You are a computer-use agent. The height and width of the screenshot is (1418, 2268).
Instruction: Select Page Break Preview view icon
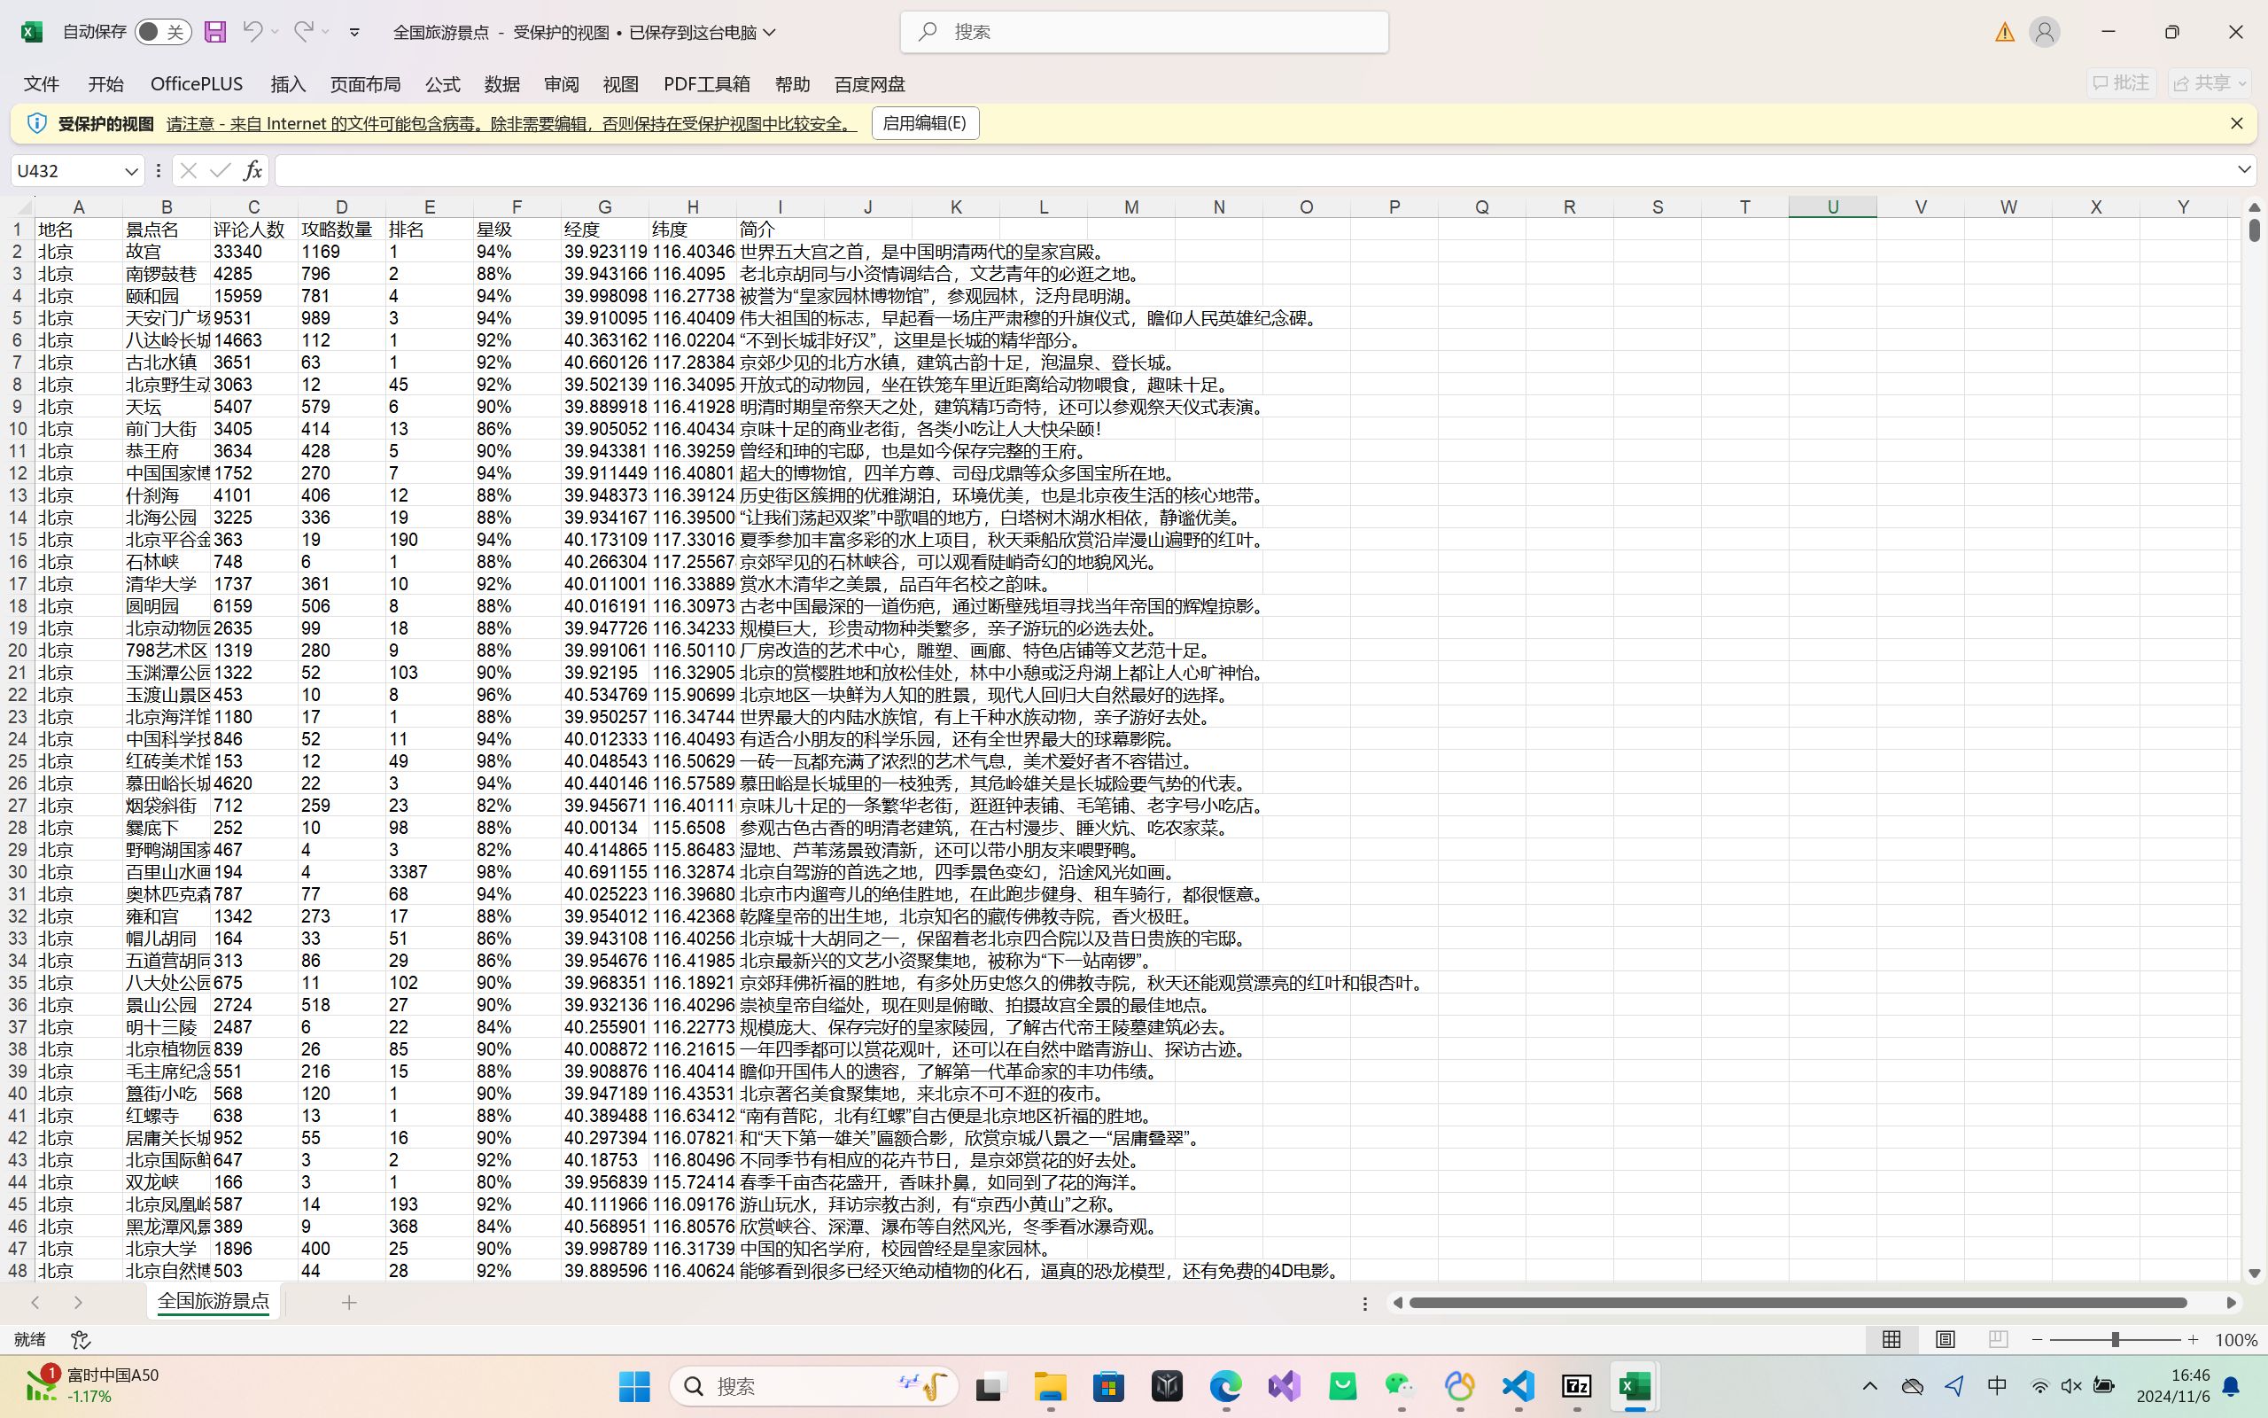coord(1997,1339)
